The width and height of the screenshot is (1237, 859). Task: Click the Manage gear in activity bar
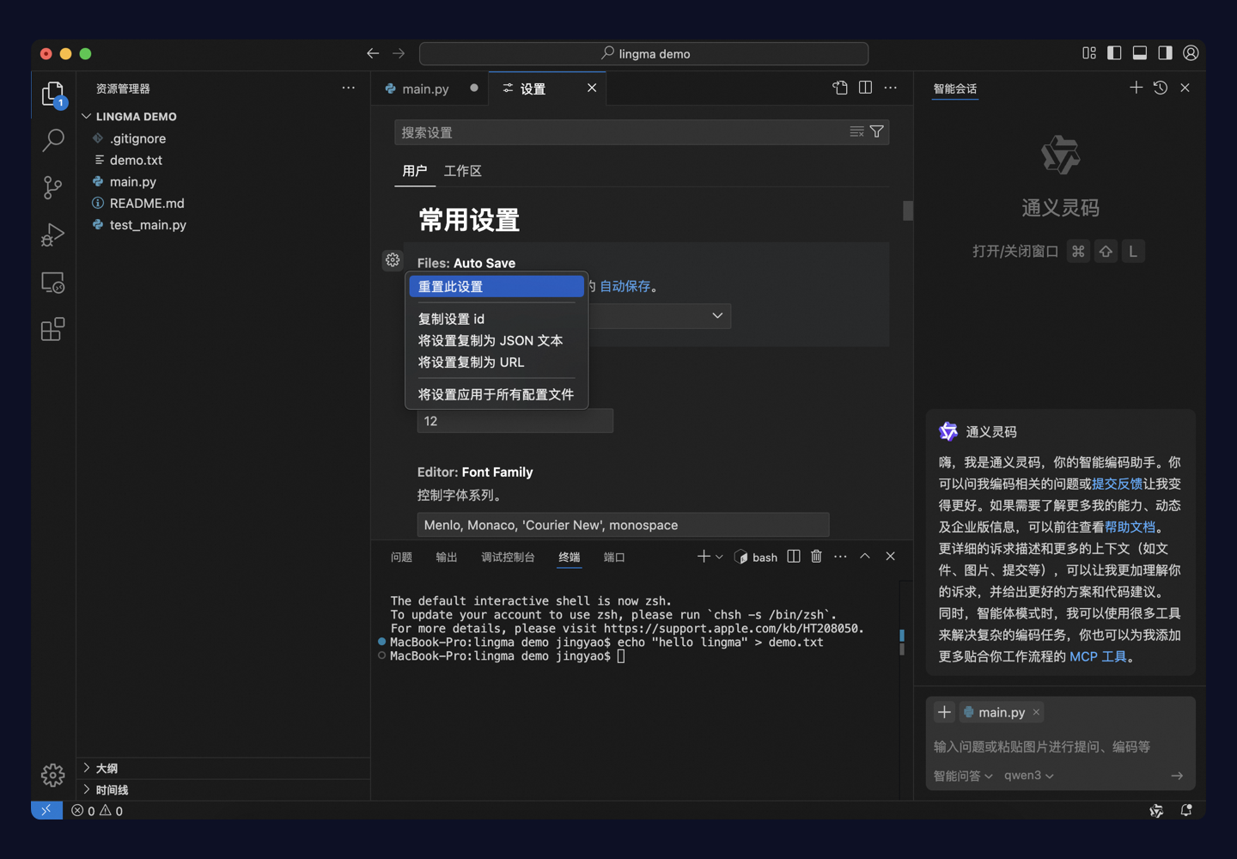click(53, 775)
